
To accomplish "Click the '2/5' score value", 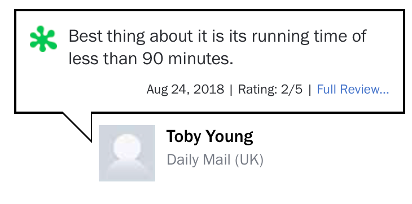I will pyautogui.click(x=292, y=90).
